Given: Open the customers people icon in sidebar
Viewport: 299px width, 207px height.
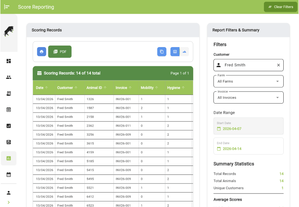Looking at the screenshot, I should tap(9, 77).
